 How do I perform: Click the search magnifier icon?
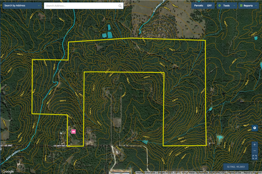[120, 6]
